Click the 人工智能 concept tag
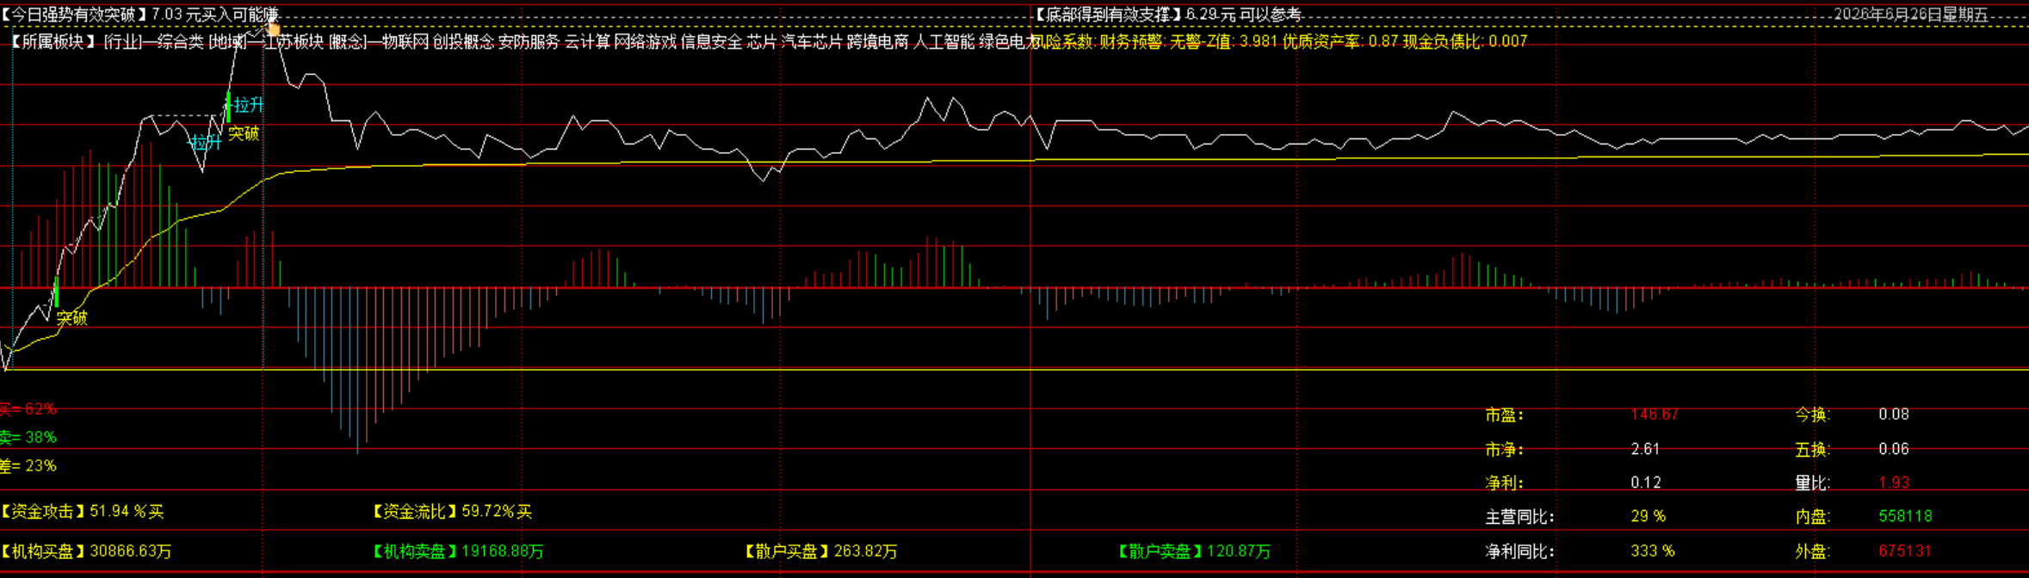 tap(944, 41)
